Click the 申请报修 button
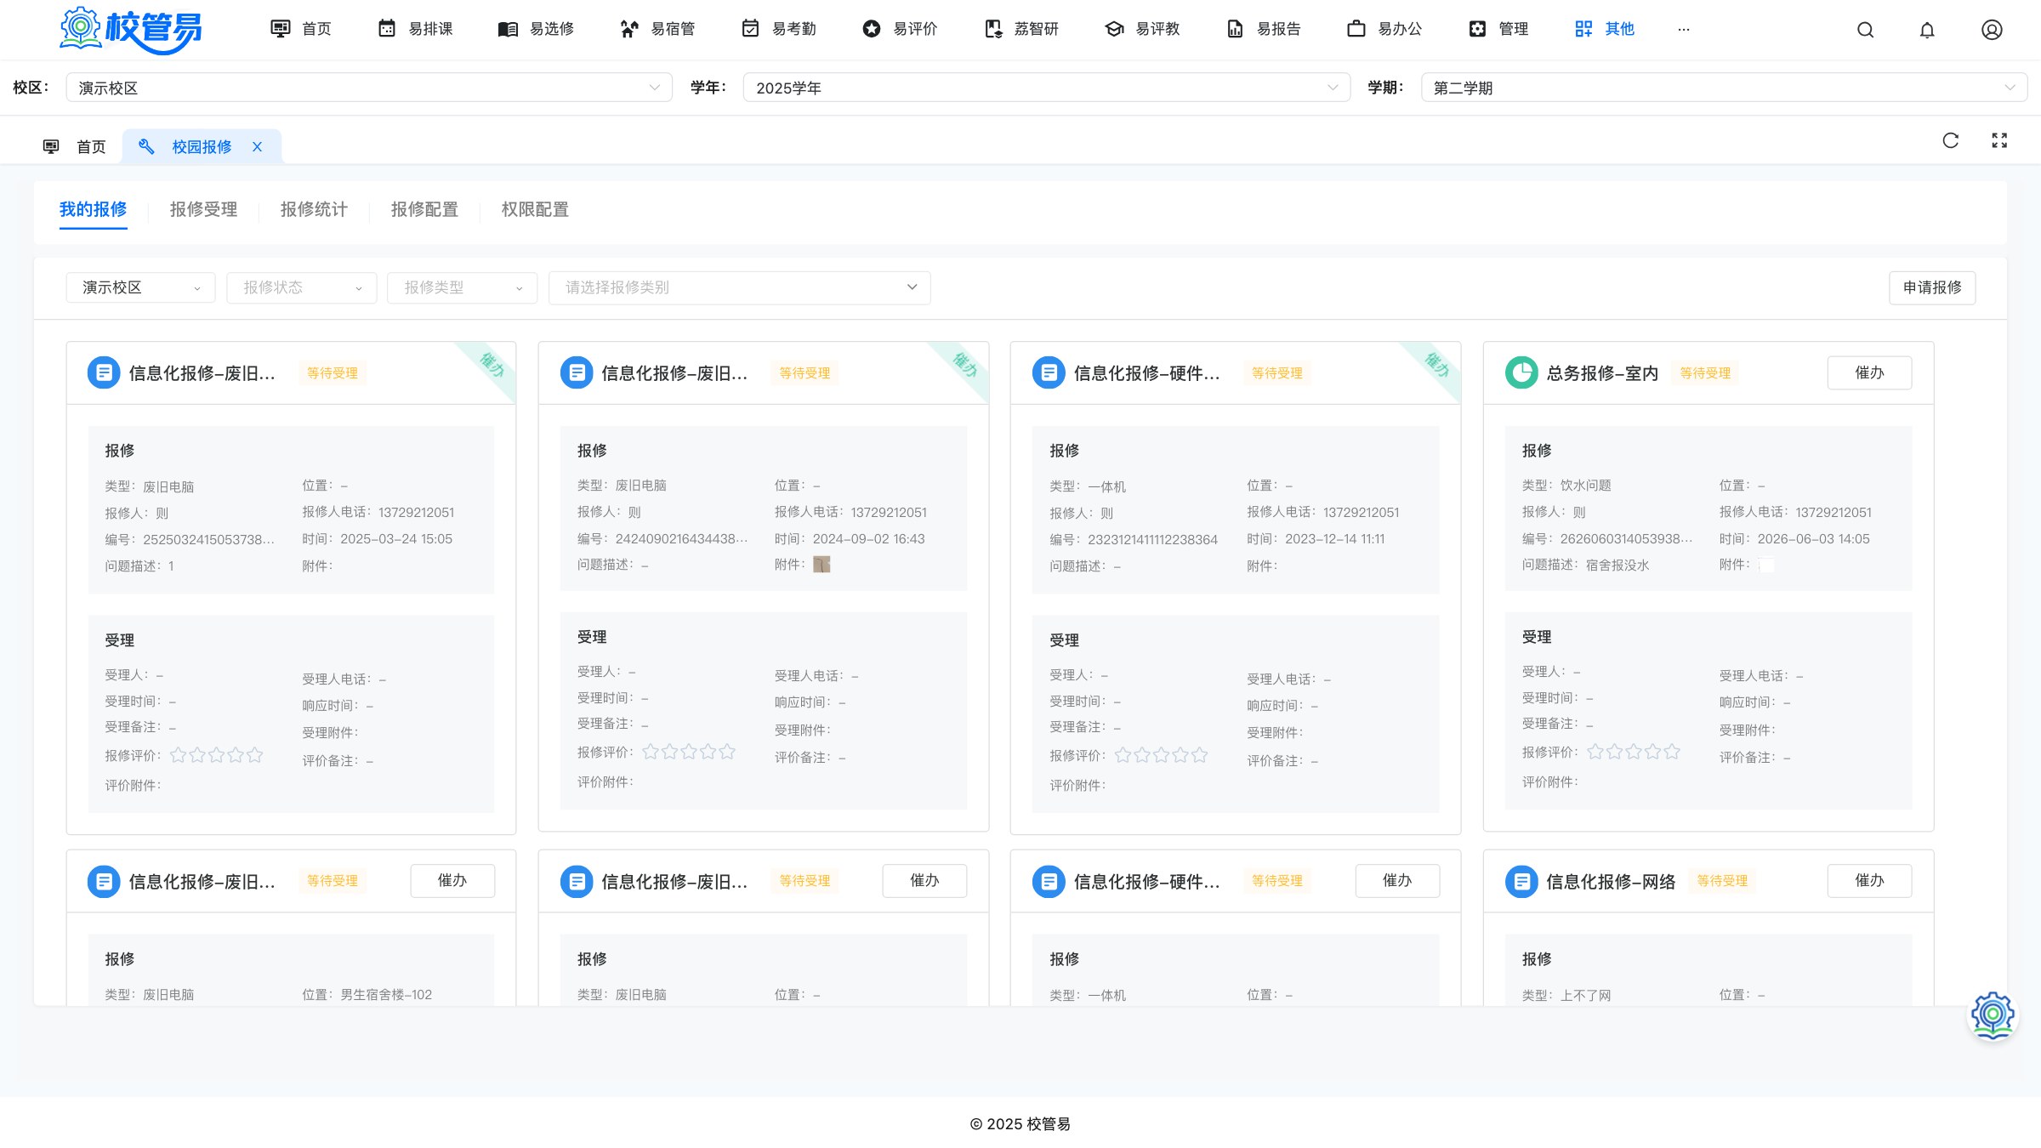Screen dimensions: 2041x1148 [x=1932, y=287]
